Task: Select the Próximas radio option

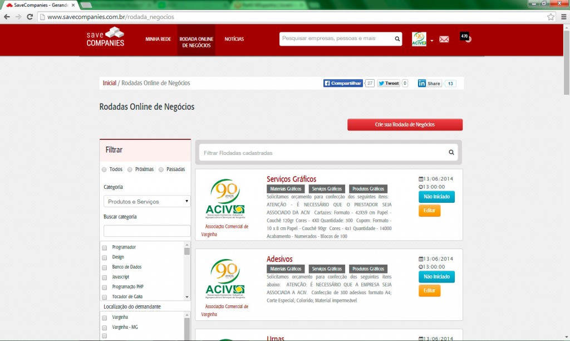Action: coord(130,169)
